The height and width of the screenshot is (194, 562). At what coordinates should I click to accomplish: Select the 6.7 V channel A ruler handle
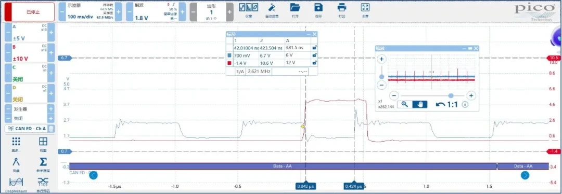pyautogui.click(x=65, y=58)
